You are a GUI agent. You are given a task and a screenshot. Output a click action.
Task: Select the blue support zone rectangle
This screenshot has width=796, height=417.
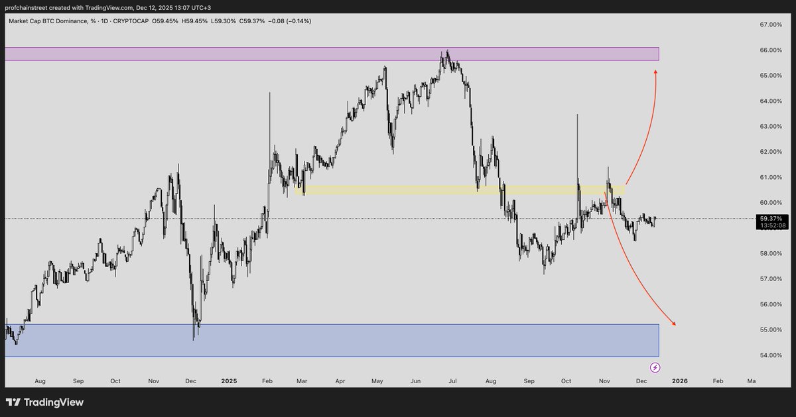coord(332,340)
